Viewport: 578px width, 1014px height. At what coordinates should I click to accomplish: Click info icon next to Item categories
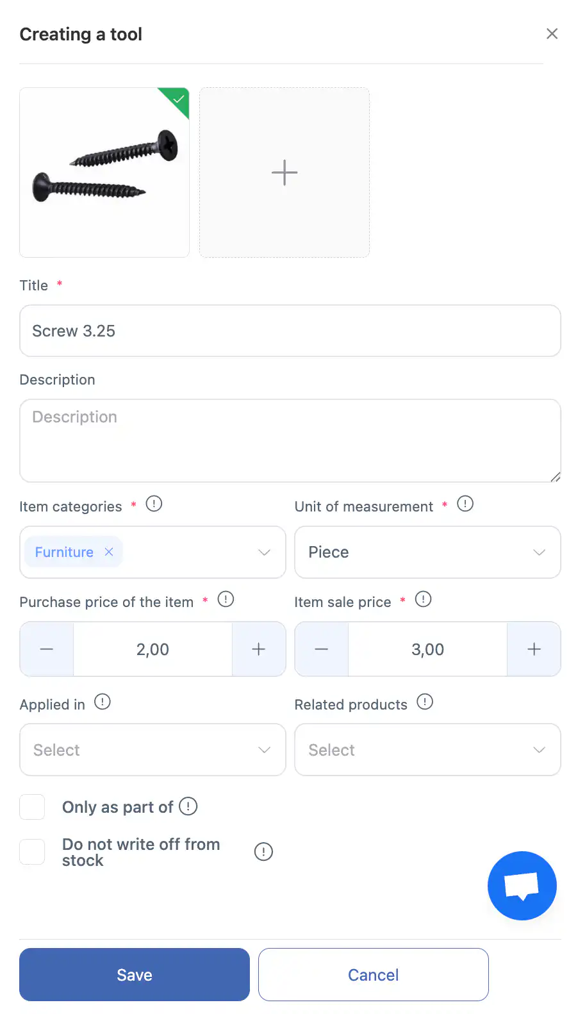154,504
